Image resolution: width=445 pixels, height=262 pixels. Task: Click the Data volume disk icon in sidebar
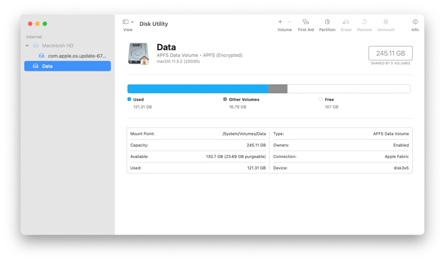click(36, 66)
